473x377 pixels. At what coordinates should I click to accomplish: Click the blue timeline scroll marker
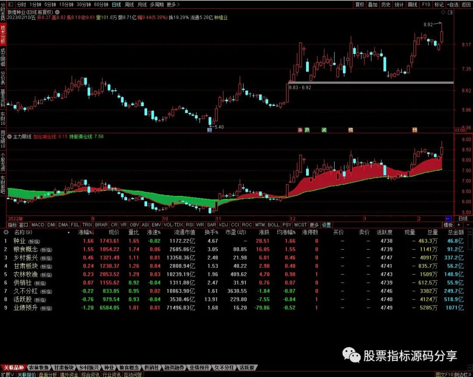(448, 218)
